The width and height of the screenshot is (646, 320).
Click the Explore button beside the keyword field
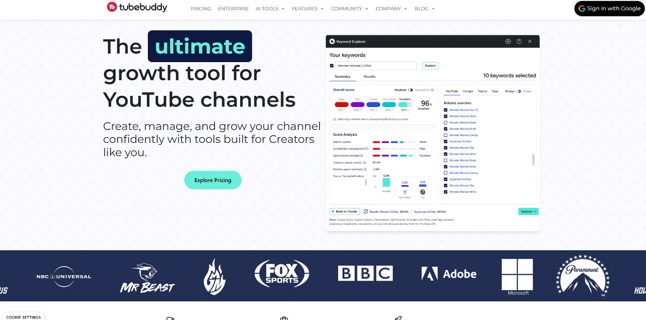coord(430,66)
